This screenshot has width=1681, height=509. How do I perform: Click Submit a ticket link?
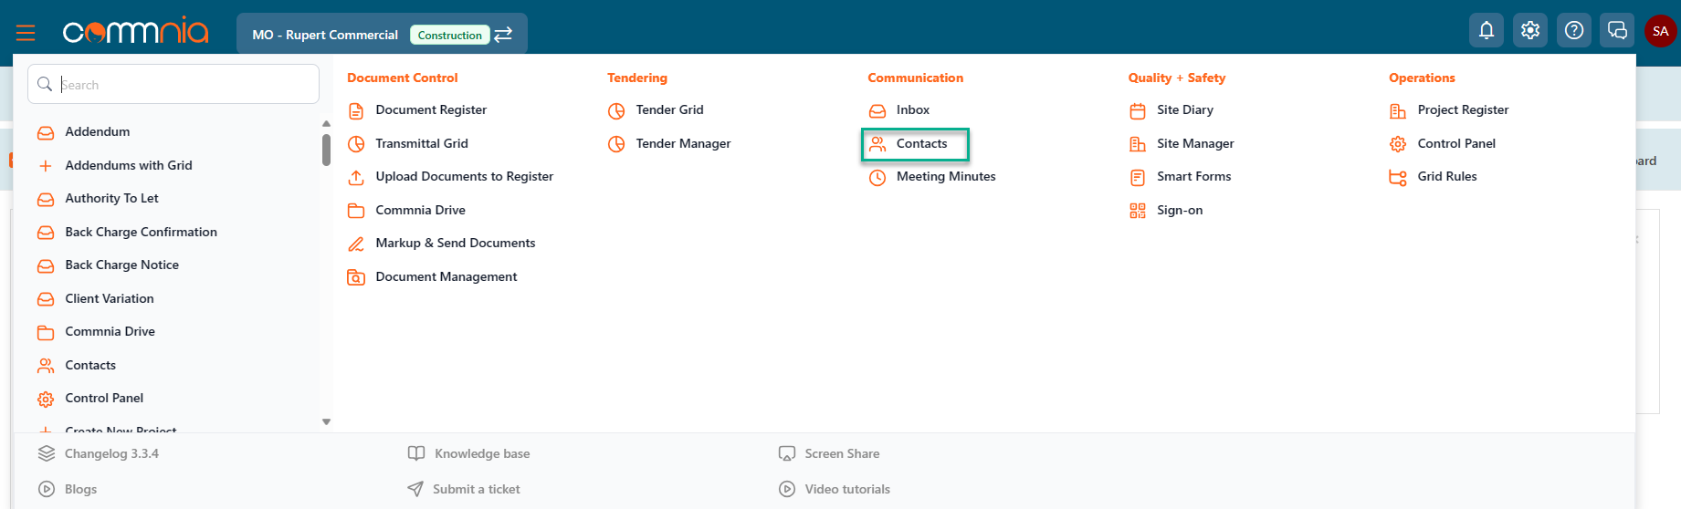coord(476,489)
